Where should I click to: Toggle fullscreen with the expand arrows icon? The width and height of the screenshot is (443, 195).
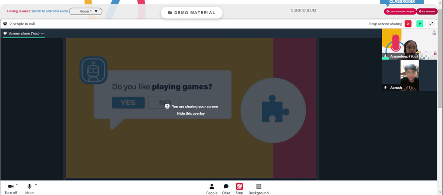[x=431, y=24]
